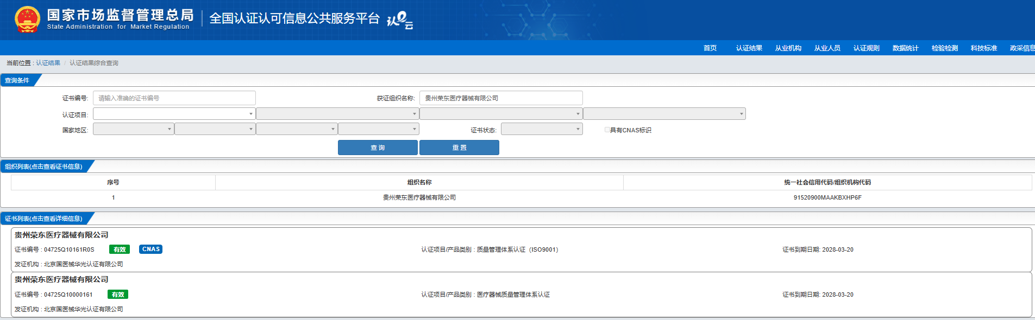Viewport: 1035px width, 320px height.
Task: Open the 政采信息 navigation menu
Action: point(1022,48)
